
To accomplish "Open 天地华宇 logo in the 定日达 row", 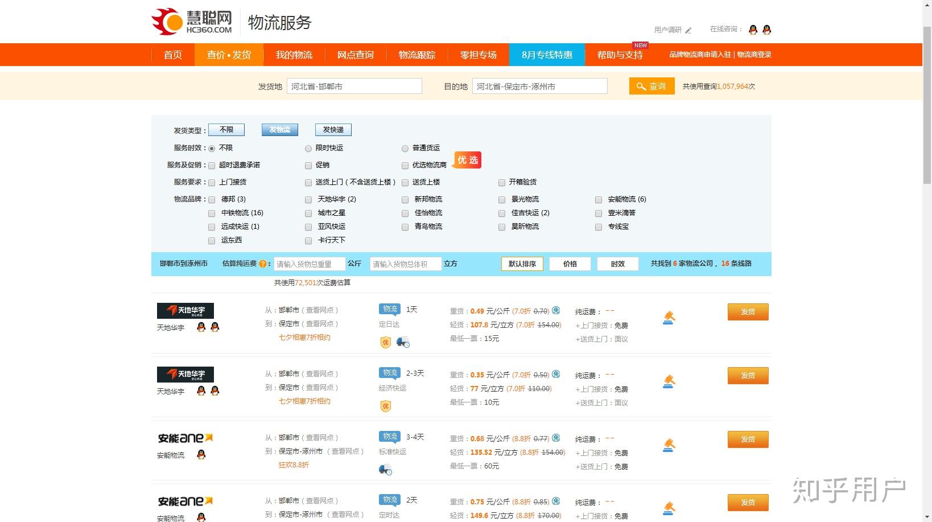I will (x=185, y=310).
